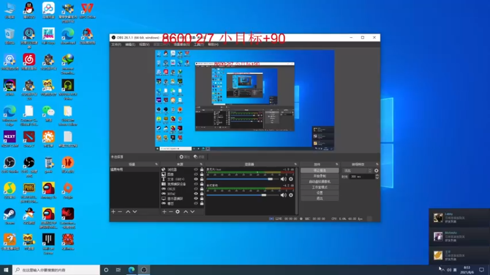Pop out the 混音器 dock panel

coord(295,164)
